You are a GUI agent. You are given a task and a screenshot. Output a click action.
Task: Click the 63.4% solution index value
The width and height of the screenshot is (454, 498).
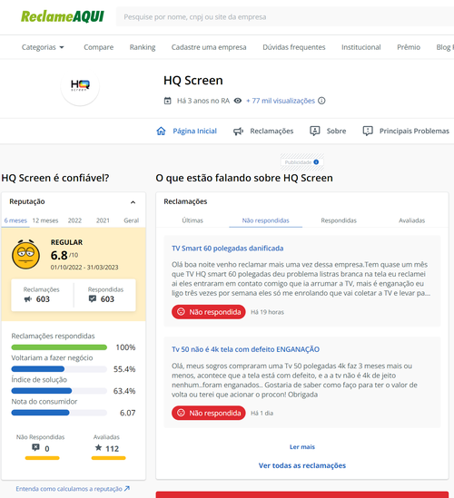tap(124, 391)
